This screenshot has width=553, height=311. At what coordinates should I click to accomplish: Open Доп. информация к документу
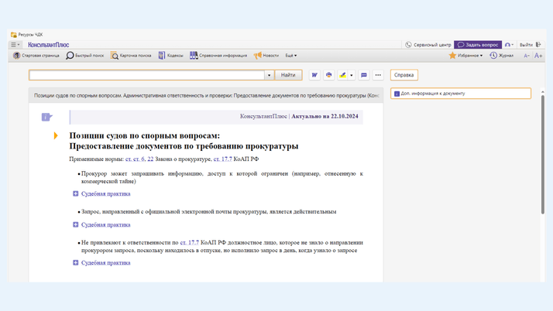click(x=461, y=94)
